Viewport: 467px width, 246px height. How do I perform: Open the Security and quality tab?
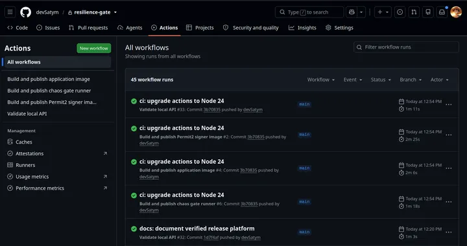251,28
